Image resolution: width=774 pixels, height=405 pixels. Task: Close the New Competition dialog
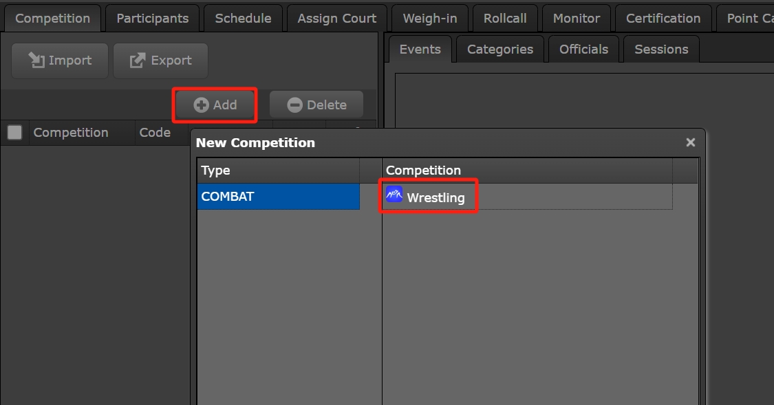[x=691, y=142]
